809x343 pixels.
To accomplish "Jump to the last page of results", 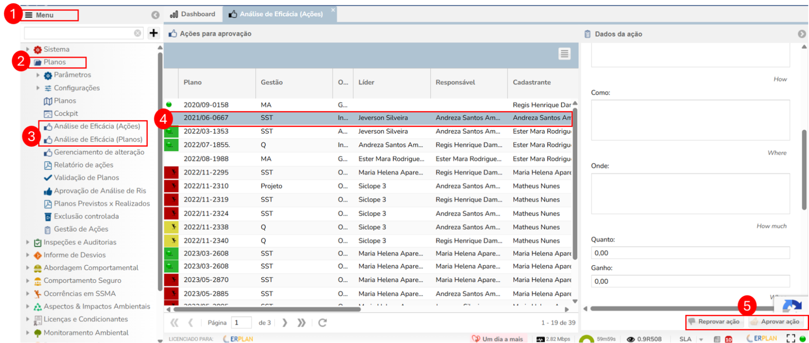I will [302, 323].
